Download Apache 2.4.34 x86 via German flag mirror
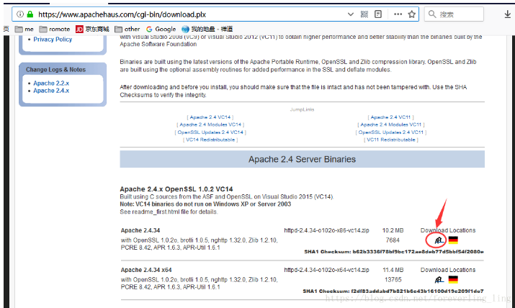This screenshot has height=308, width=515. (x=453, y=240)
